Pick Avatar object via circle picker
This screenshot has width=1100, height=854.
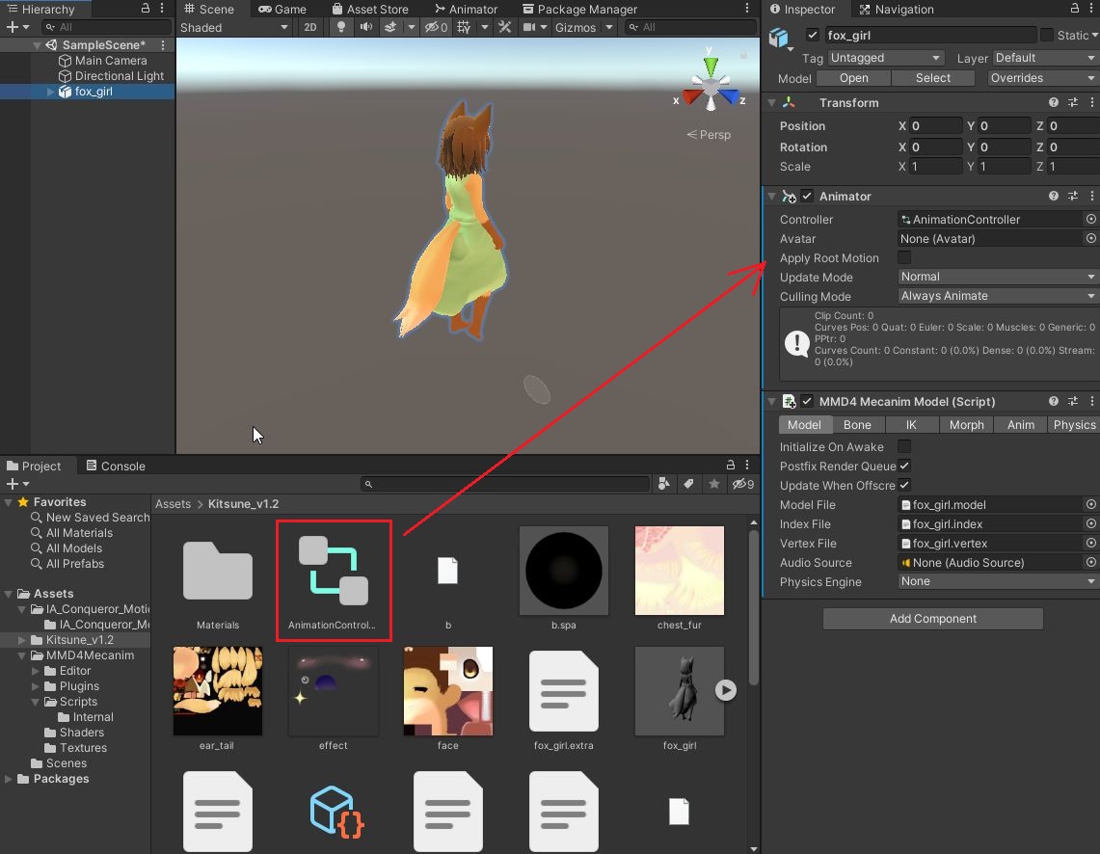1091,238
